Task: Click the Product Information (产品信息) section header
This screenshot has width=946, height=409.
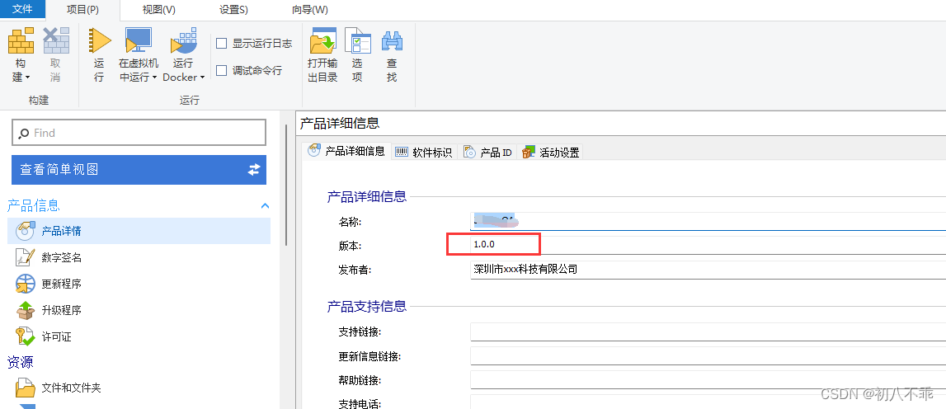Action: pyautogui.click(x=33, y=205)
